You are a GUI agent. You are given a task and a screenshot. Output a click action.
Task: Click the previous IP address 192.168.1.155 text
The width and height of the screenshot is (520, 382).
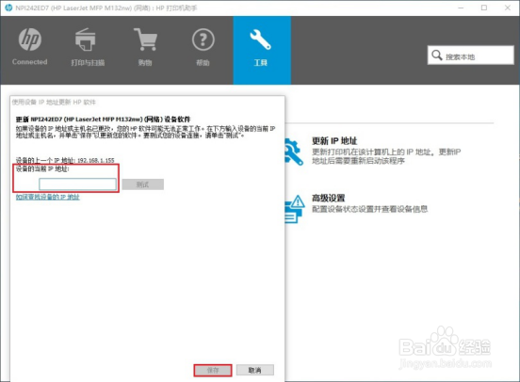point(96,160)
